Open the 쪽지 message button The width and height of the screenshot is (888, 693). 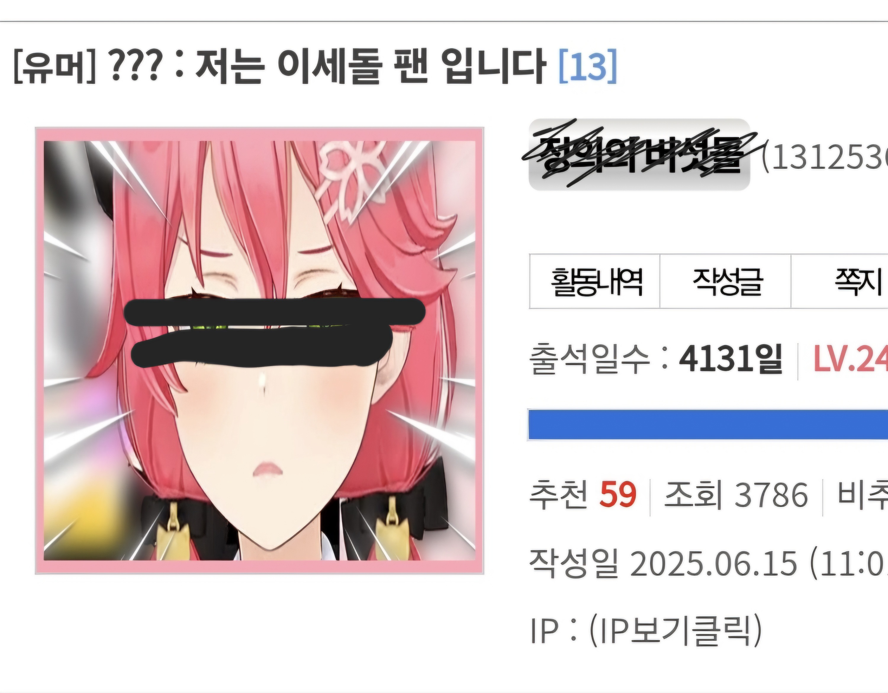840,281
